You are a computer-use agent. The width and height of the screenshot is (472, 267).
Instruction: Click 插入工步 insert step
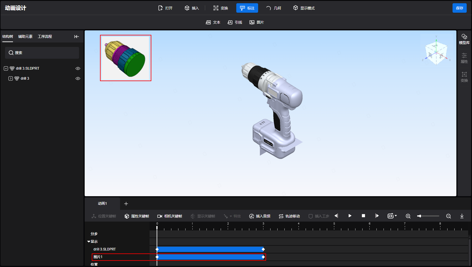319,216
